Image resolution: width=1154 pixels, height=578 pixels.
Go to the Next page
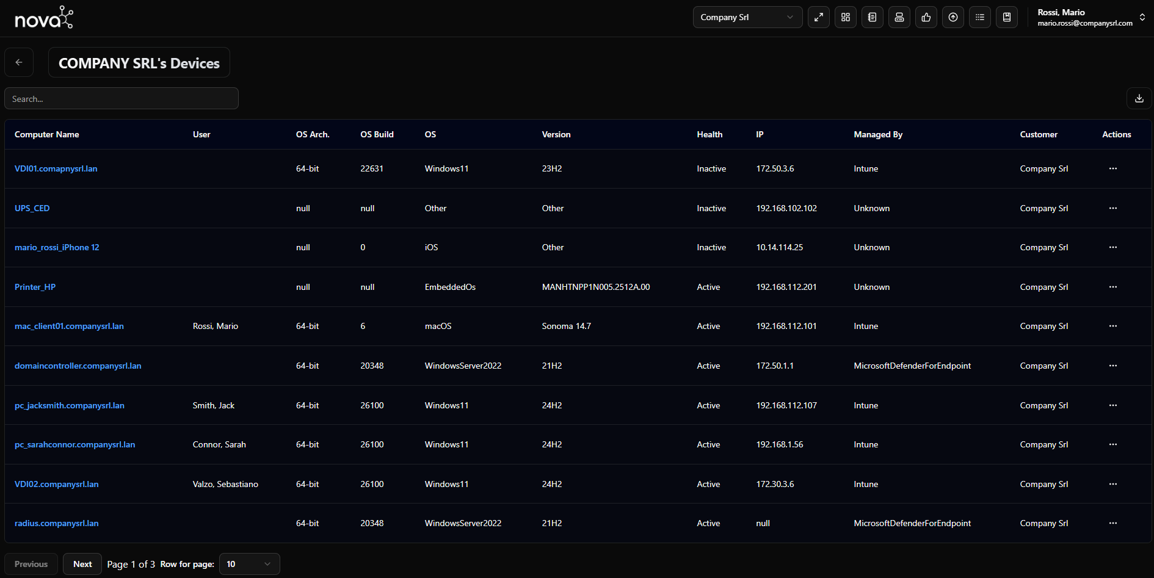coord(82,564)
